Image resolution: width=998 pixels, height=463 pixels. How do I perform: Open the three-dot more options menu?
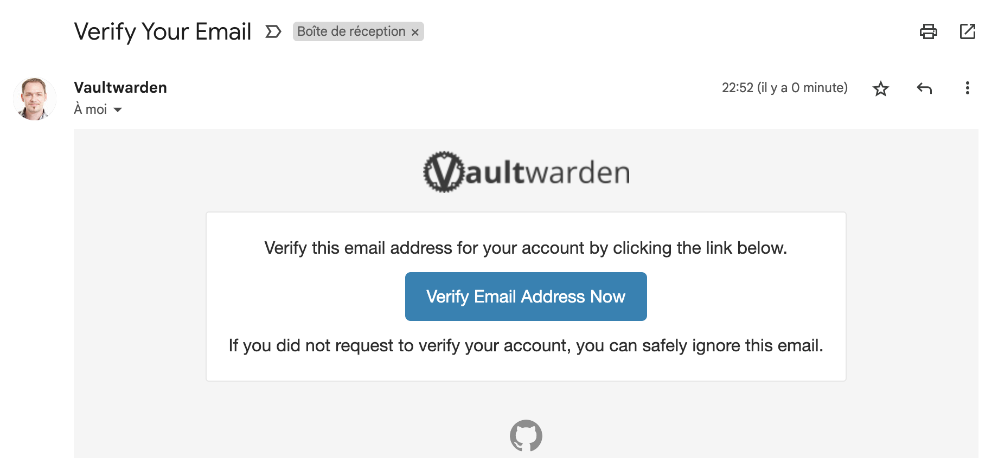point(967,88)
